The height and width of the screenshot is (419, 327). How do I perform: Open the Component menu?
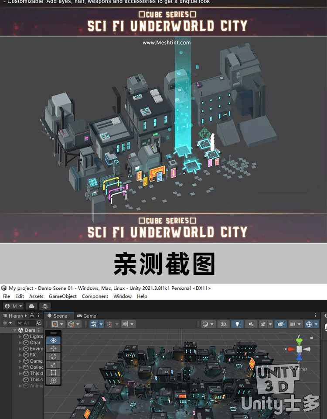[95, 296]
